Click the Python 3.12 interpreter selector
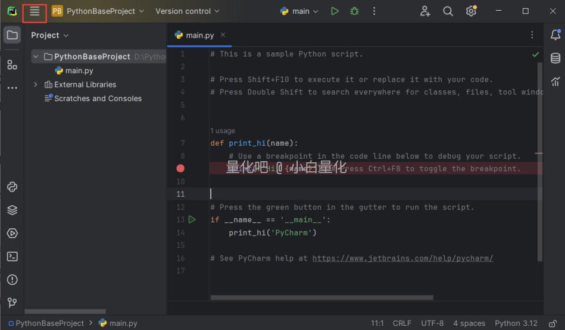This screenshot has width=565, height=330. coord(516,323)
